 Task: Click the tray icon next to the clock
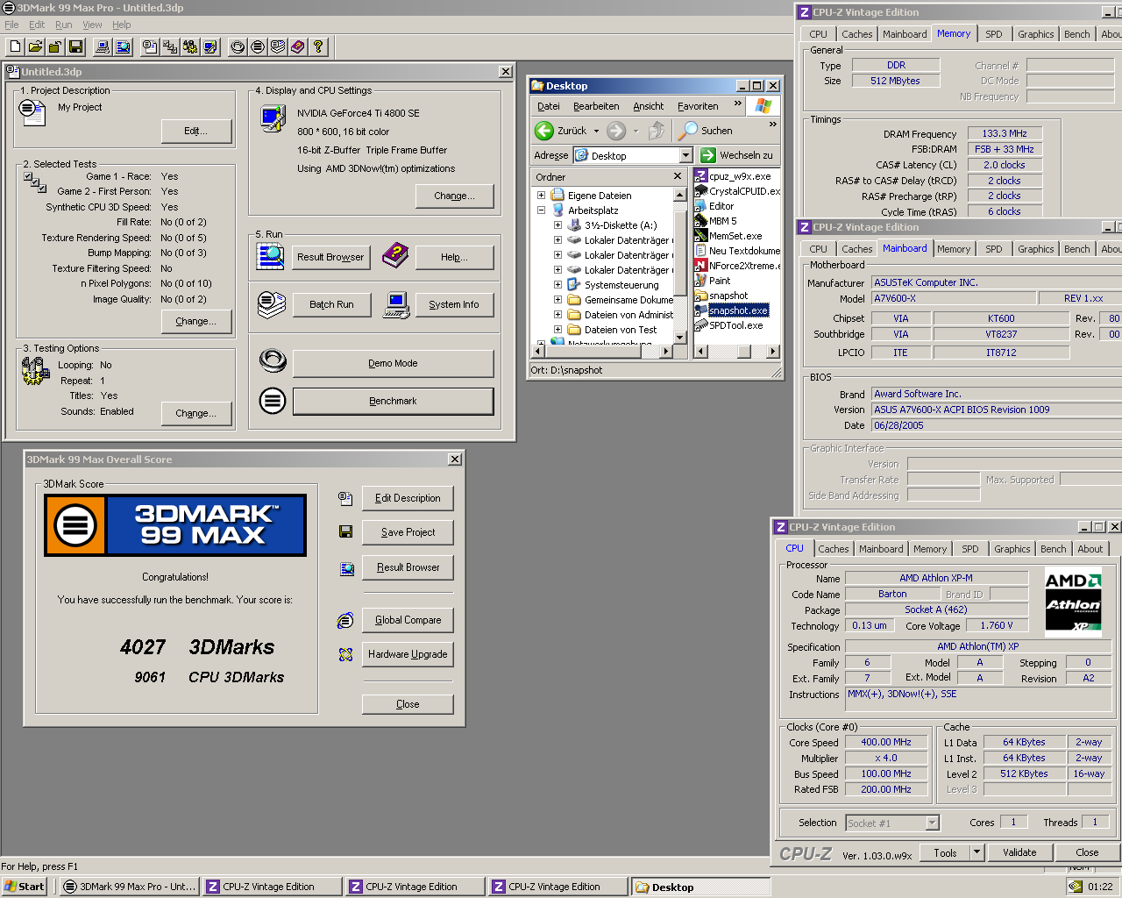click(1076, 887)
